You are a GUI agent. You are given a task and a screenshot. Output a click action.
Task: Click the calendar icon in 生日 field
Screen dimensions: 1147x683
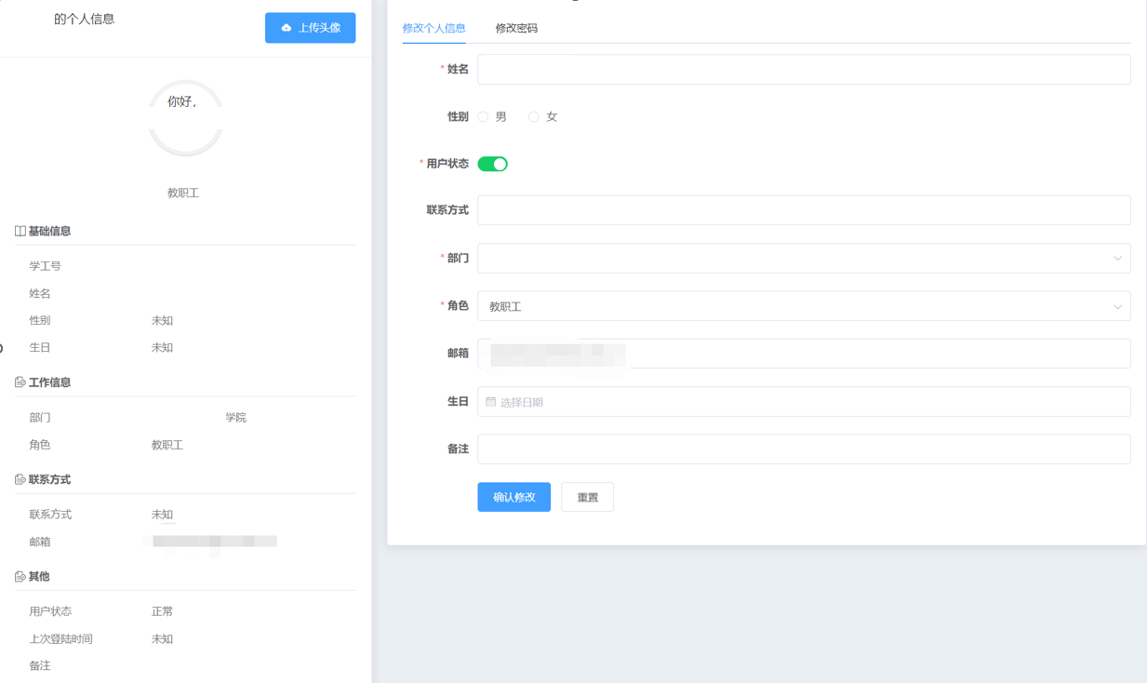click(x=491, y=401)
